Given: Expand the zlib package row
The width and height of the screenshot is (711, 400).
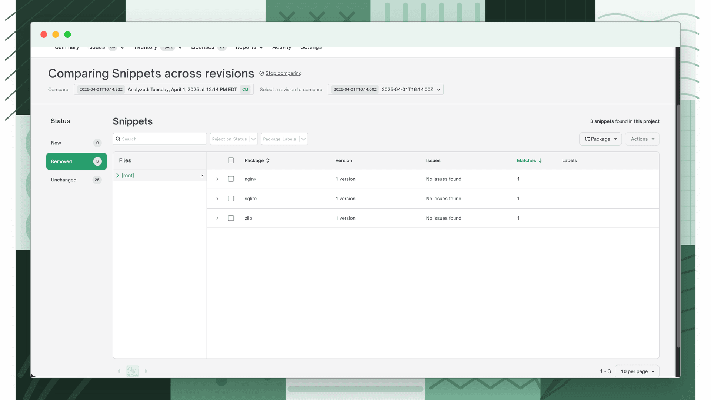Looking at the screenshot, I should (x=217, y=218).
